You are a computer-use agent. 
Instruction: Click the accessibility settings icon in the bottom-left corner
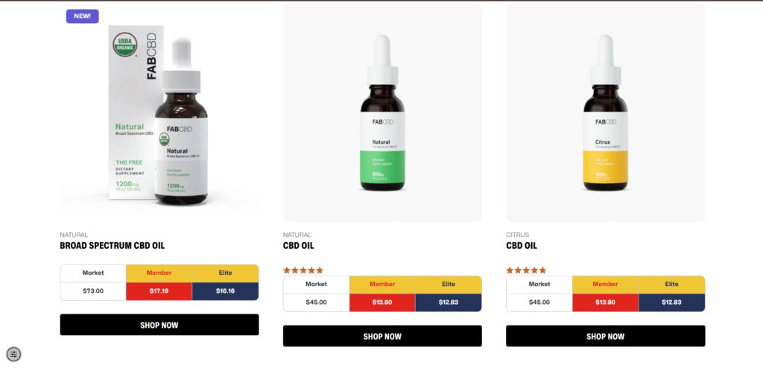[x=13, y=354]
